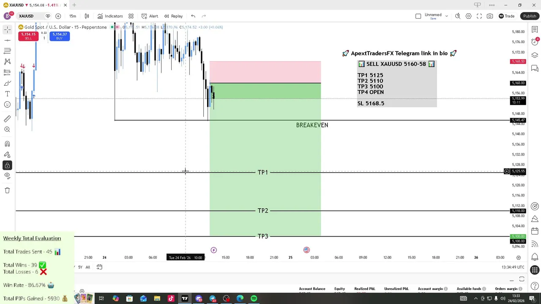Open the Fibonacci and Gann tools
541x304 pixels.
tap(7, 51)
